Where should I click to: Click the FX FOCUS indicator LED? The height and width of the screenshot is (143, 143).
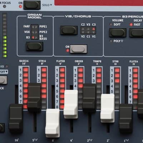[5, 6]
